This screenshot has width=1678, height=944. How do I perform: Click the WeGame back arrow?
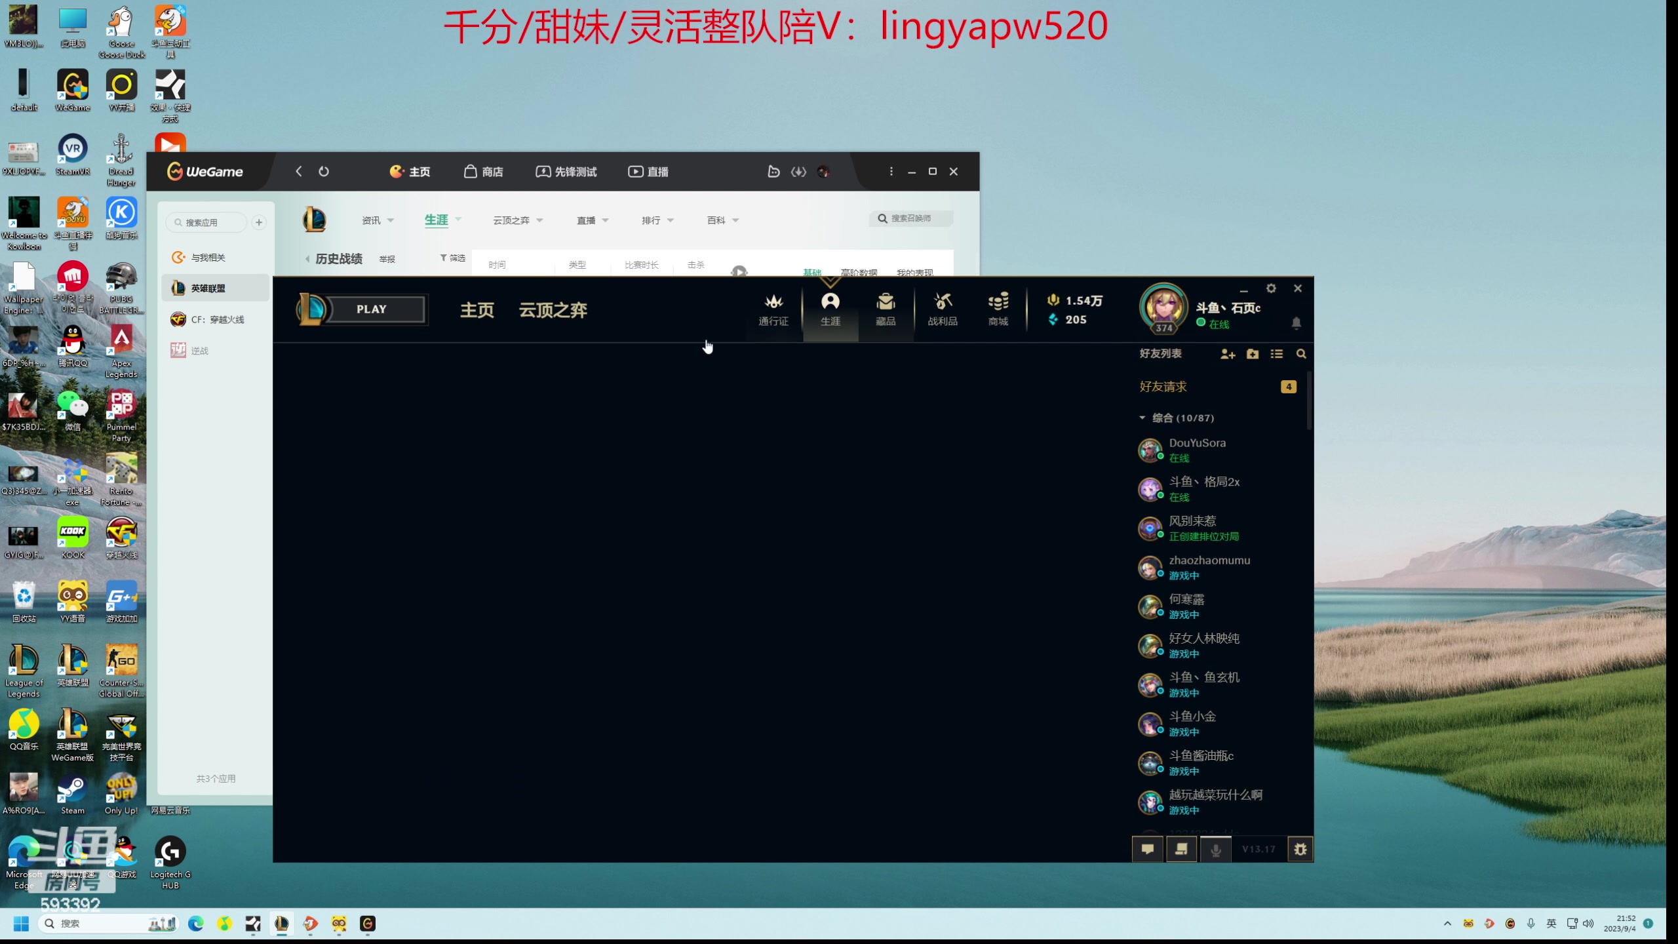click(299, 171)
